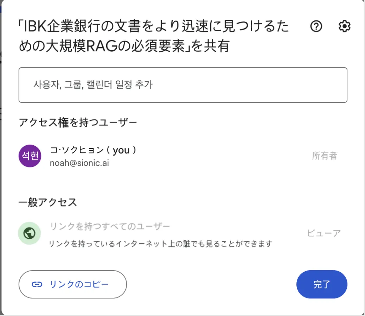Click the リンクを持っているインターネット上の description text
The width and height of the screenshot is (365, 316).
[x=161, y=244]
